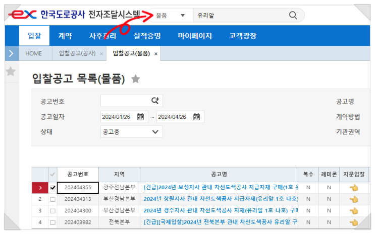This screenshot has width=375, height=234.
Task: Click the 광주전남본부 region cell
Action: 119,188
